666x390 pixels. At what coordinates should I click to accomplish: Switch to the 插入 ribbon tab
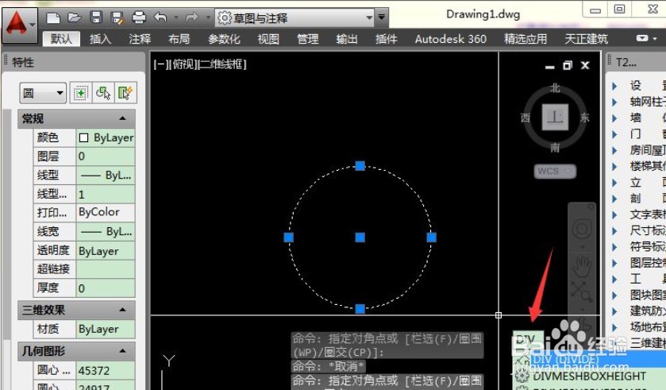click(101, 39)
